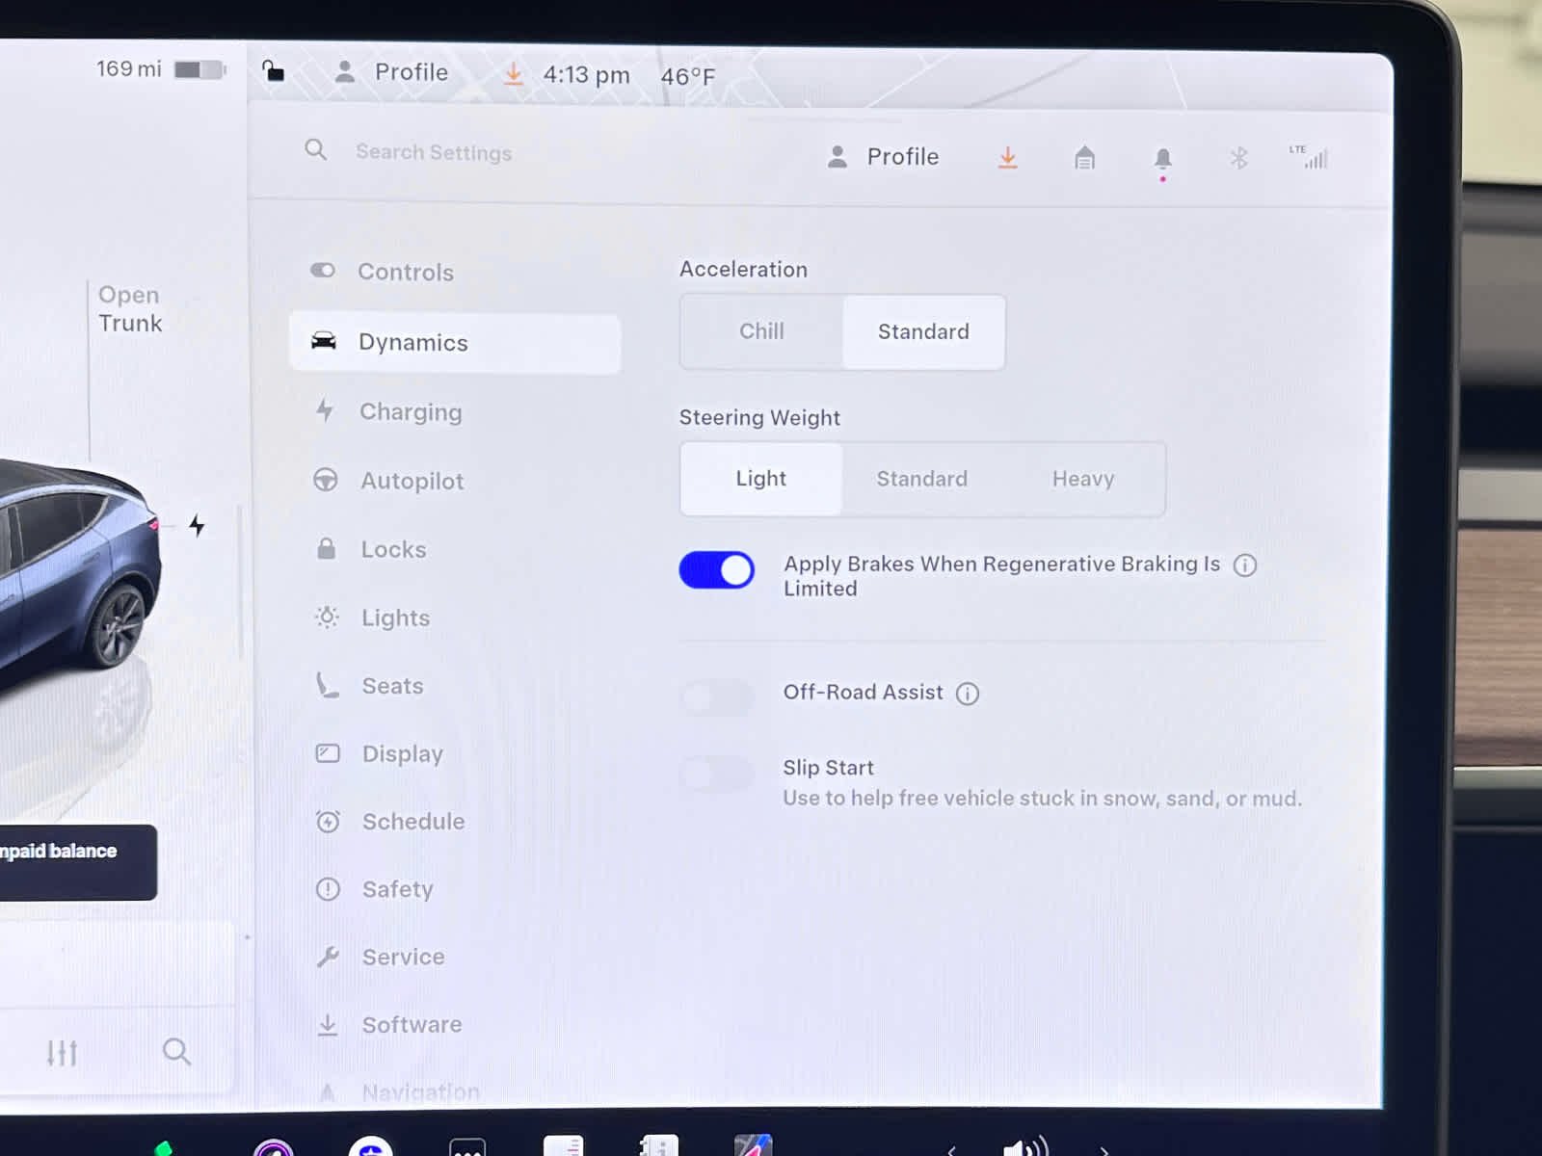Tap the Bluetooth icon
Screen dimensions: 1542x1156
coord(1238,158)
